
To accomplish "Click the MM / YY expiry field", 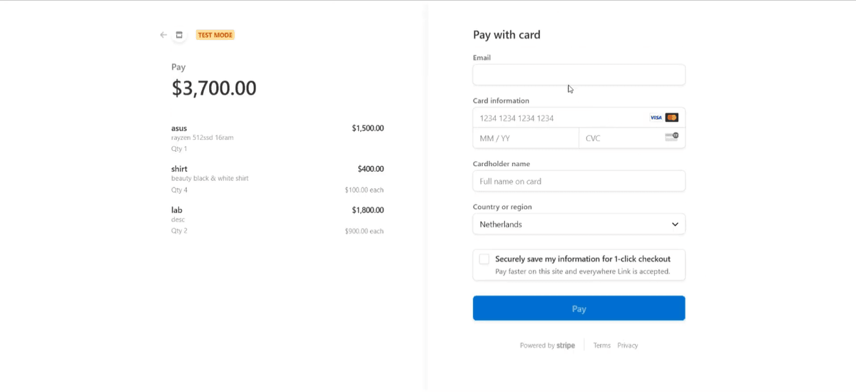I will pyautogui.click(x=525, y=138).
